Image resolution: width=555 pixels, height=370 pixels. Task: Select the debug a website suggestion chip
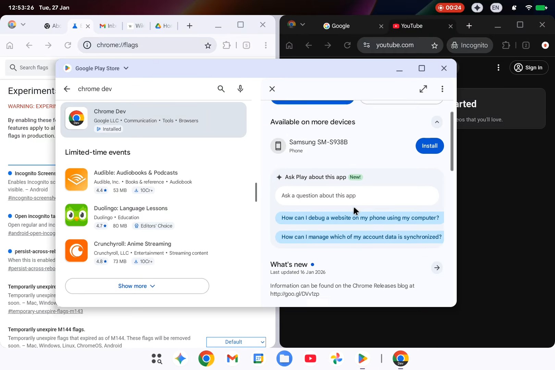coord(360,218)
